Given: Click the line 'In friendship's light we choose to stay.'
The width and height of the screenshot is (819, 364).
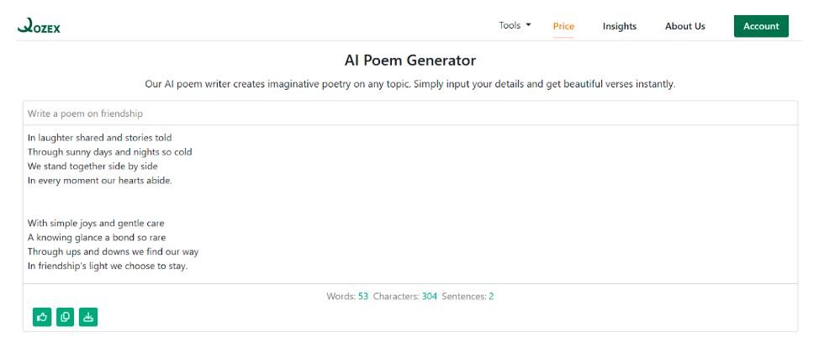Looking at the screenshot, I should click(107, 266).
